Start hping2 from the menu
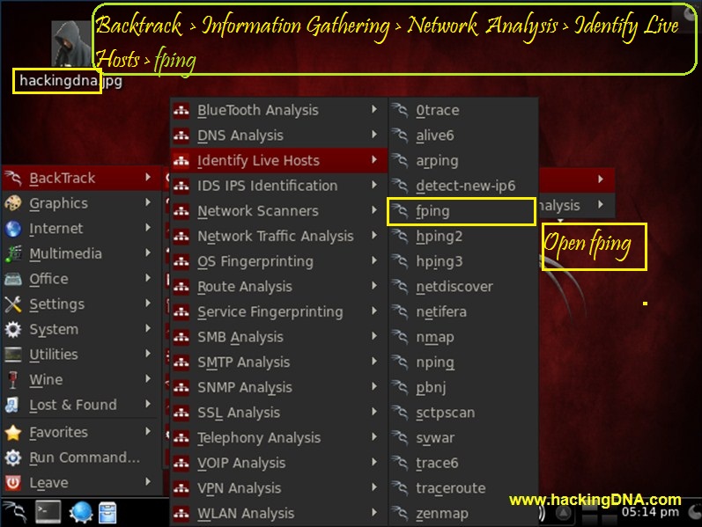This screenshot has height=527, width=702. pos(463,236)
